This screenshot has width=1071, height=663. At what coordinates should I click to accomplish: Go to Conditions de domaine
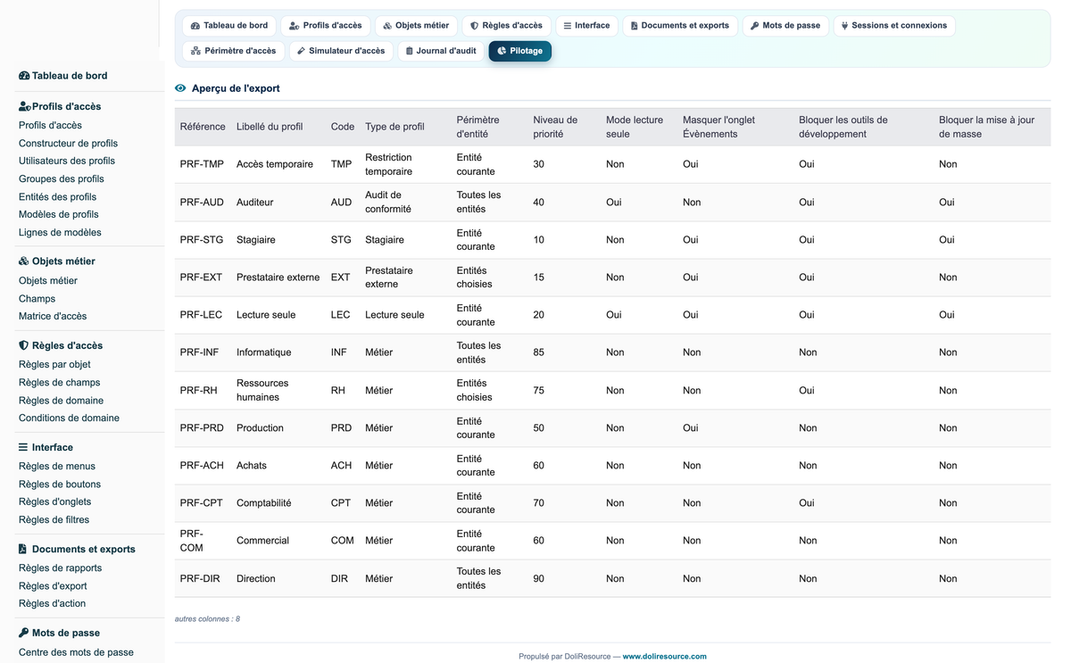(x=69, y=418)
